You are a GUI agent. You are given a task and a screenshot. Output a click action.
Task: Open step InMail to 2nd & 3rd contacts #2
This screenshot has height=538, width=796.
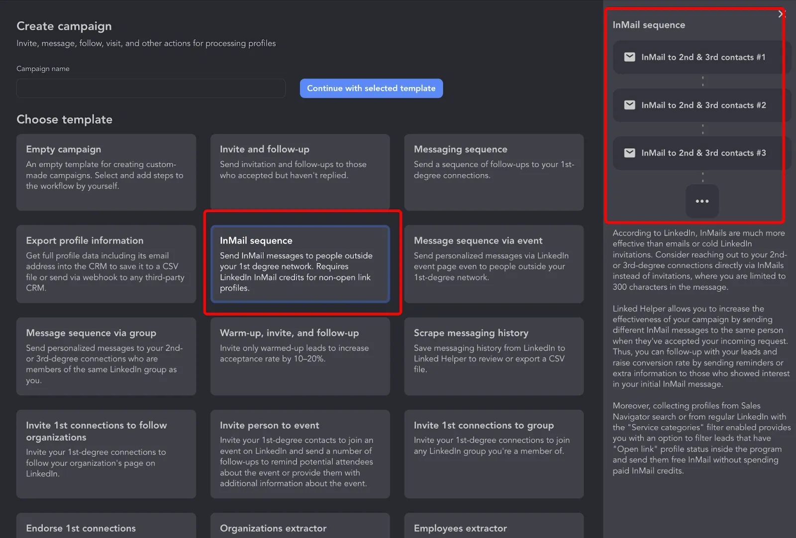click(701, 105)
